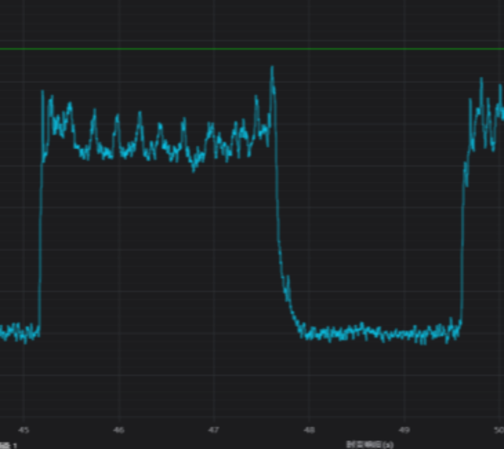Click the 50 tick label at right edge
Image resolution: width=504 pixels, height=449 pixels.
[499, 430]
